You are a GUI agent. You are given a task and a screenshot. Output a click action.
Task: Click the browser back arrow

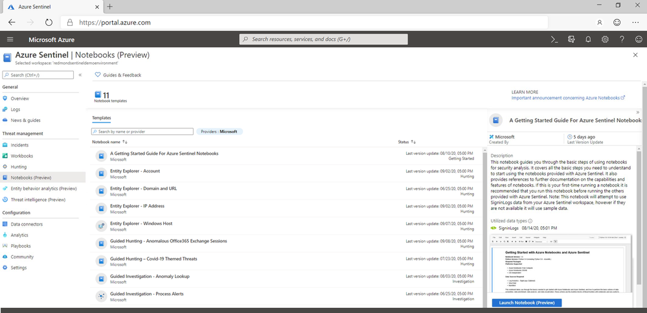tap(12, 22)
